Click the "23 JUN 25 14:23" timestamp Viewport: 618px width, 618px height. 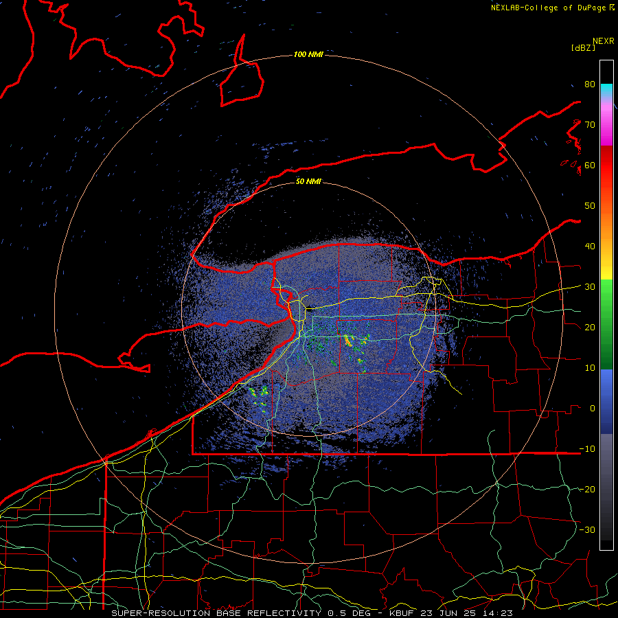coord(466,613)
